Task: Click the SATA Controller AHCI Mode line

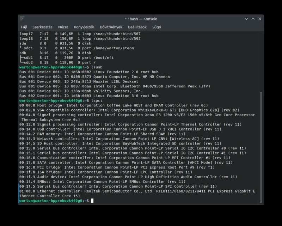Action: pos(126,163)
